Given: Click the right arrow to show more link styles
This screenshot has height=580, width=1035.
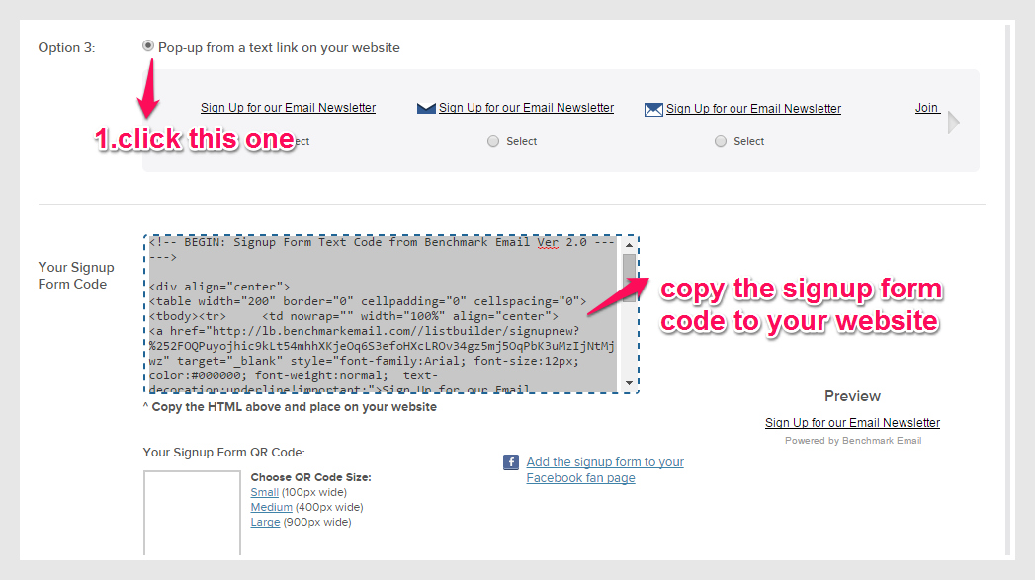Looking at the screenshot, I should 953,123.
